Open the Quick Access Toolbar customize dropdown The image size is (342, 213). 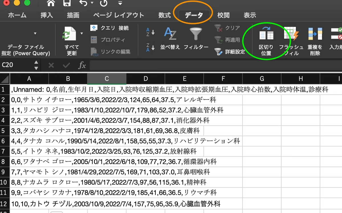(x=120, y=3)
